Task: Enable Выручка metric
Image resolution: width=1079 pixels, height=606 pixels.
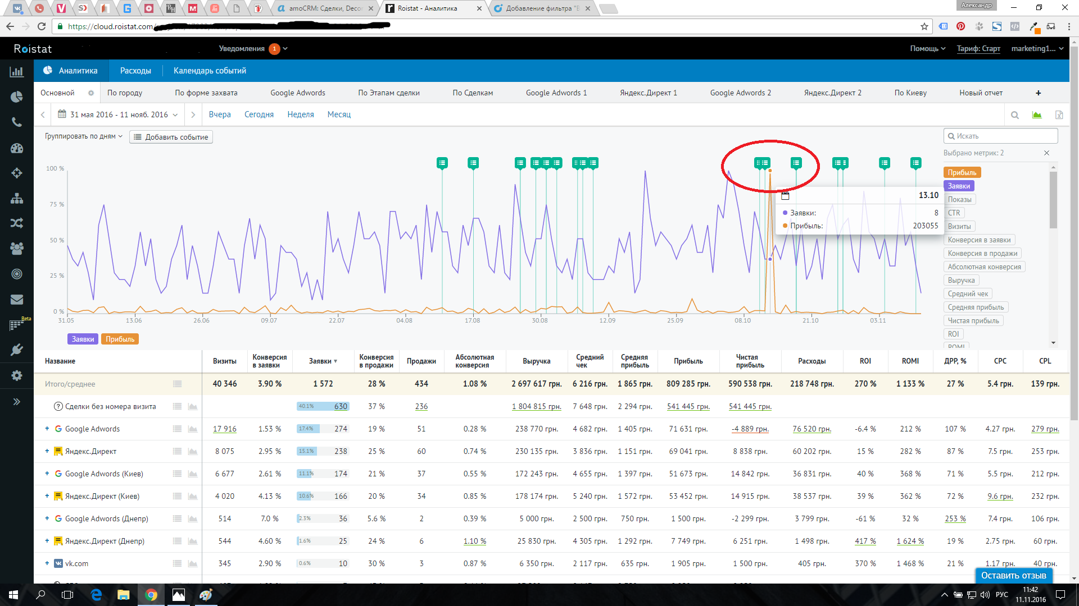Action: click(961, 281)
